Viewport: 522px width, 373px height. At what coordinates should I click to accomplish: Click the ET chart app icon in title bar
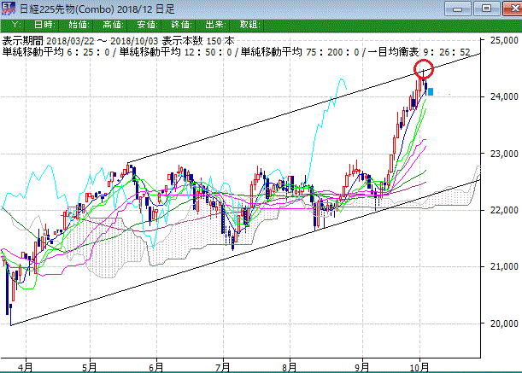[x=9, y=9]
